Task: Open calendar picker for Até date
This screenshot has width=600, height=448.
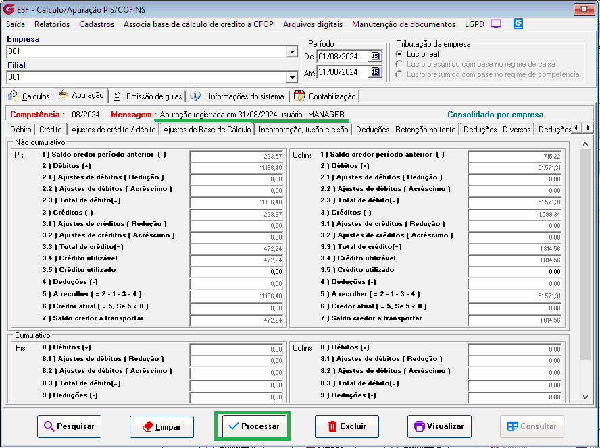Action: coord(375,72)
